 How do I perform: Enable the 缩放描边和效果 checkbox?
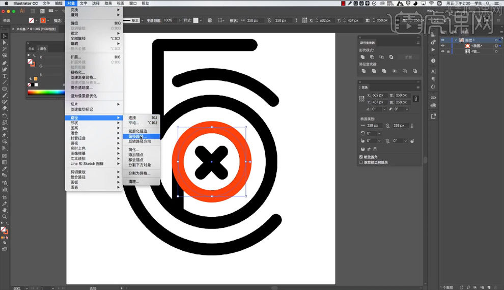tap(361, 162)
